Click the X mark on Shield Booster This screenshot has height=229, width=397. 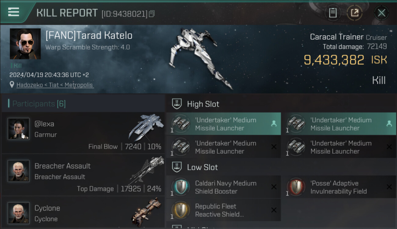tap(274, 187)
